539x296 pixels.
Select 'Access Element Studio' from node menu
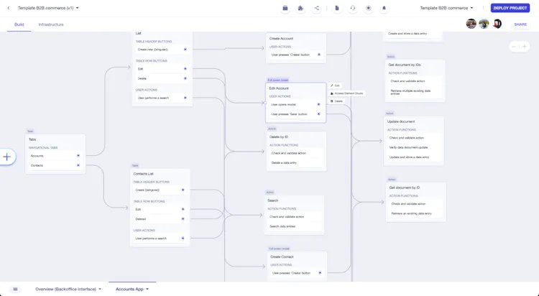tap(349, 93)
